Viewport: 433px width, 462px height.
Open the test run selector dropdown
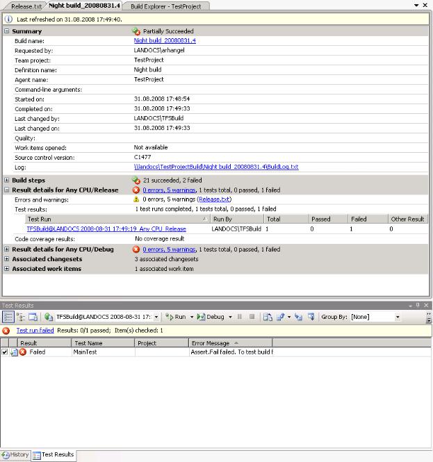(156, 317)
